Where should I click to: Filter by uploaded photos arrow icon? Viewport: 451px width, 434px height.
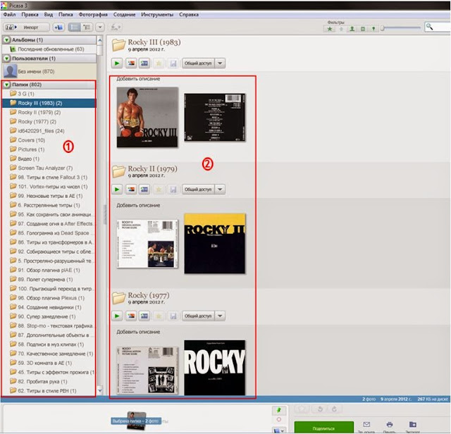pos(341,29)
